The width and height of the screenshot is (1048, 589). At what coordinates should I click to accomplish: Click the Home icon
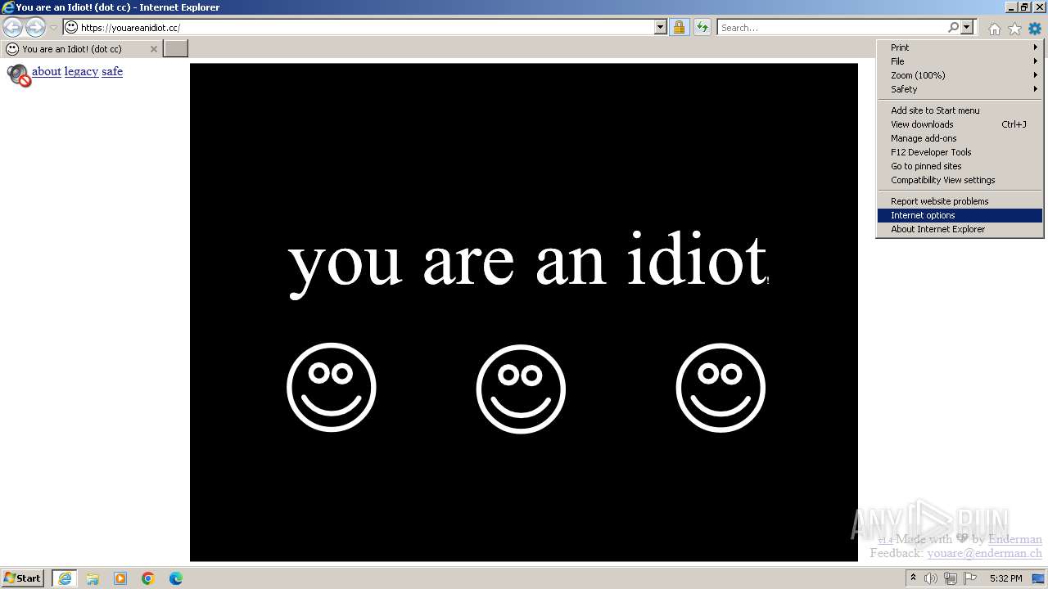(994, 29)
